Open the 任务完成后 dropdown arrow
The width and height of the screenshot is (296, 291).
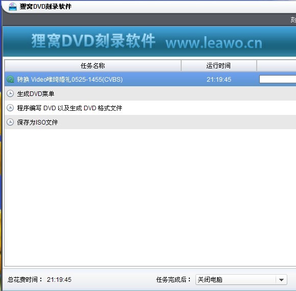[x=281, y=280]
